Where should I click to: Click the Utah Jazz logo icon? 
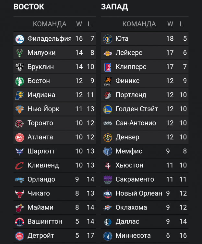pos(108,39)
